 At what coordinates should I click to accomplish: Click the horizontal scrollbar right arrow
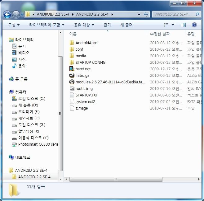199,179
